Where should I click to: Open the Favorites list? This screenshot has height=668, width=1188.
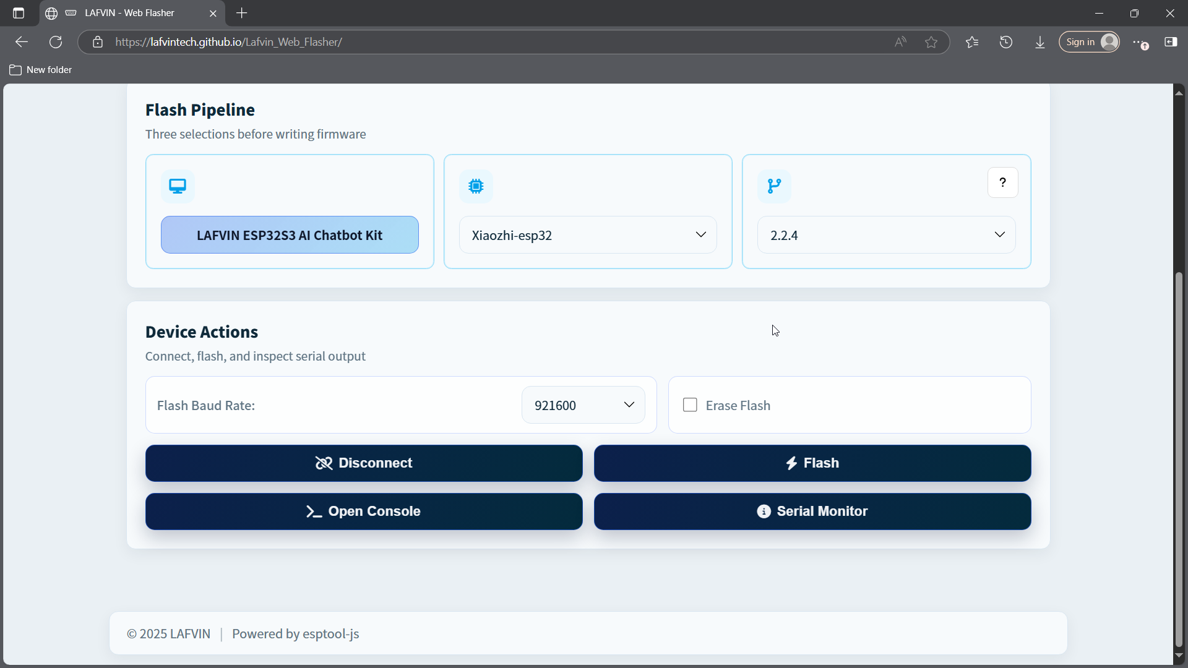tap(972, 42)
